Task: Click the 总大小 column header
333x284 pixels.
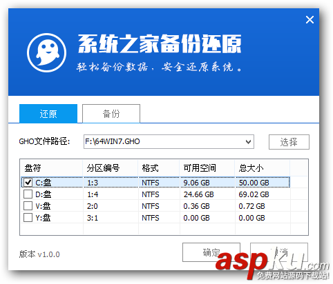Action: 262,168
